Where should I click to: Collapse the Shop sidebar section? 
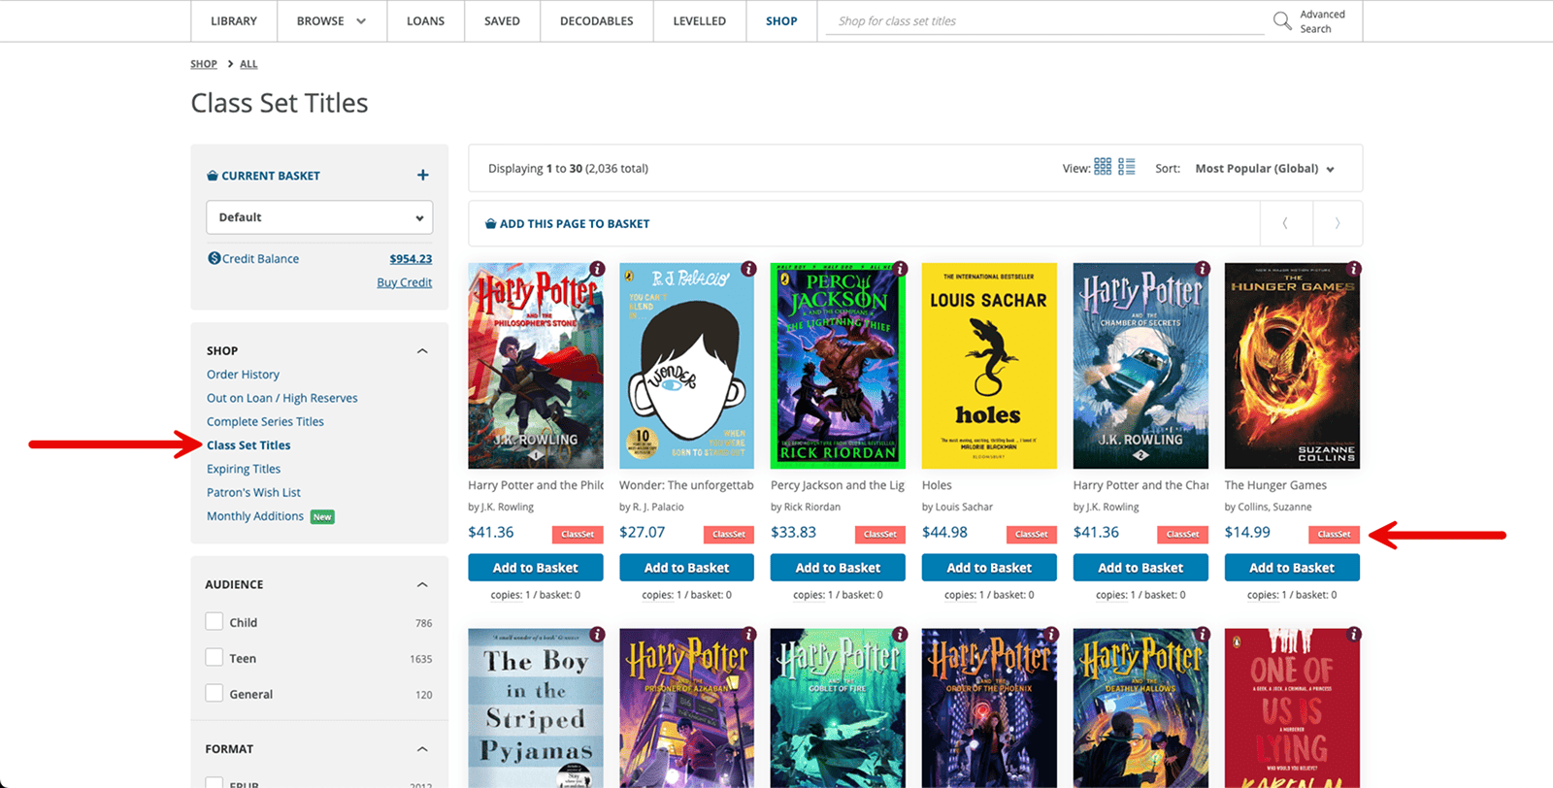(422, 350)
